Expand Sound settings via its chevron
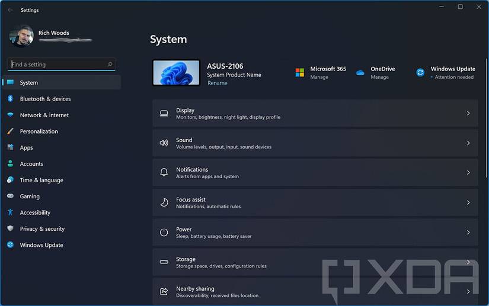The height and width of the screenshot is (306, 489). 468,143
